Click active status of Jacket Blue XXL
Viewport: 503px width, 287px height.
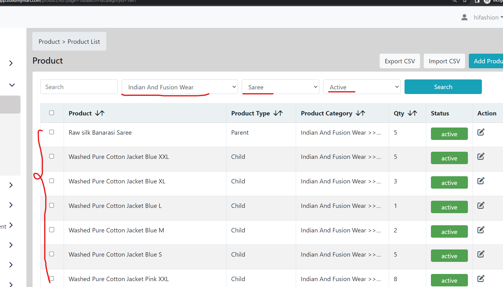coord(449,158)
